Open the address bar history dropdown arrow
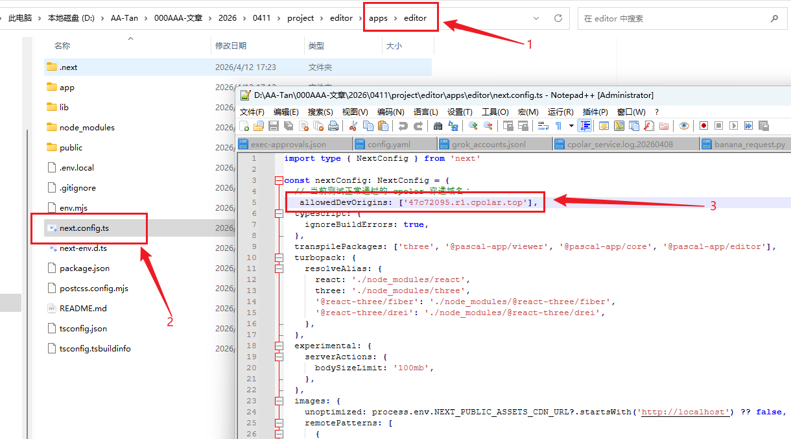 coord(536,18)
